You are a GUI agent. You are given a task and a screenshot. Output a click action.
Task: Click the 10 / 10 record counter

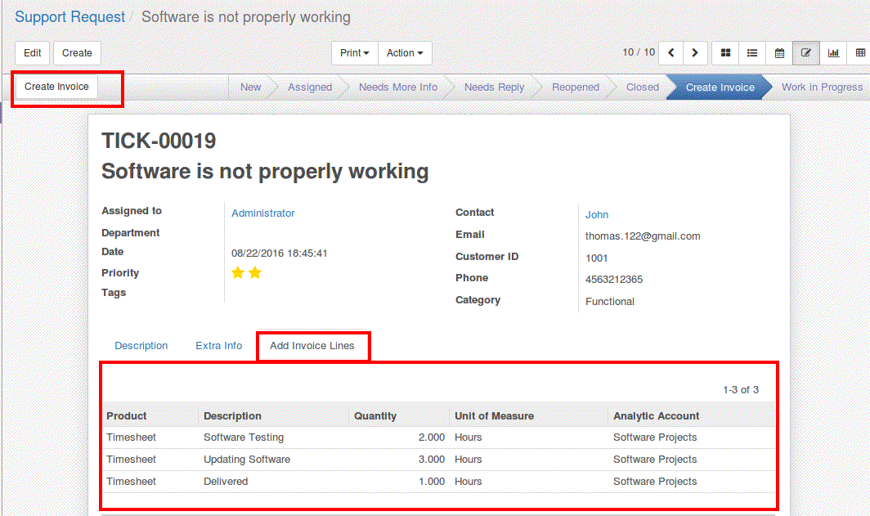pyautogui.click(x=639, y=52)
